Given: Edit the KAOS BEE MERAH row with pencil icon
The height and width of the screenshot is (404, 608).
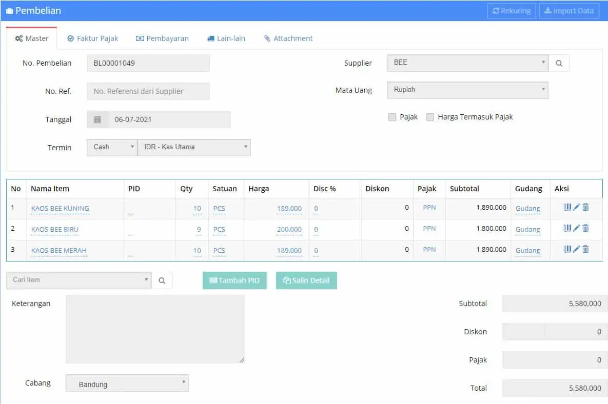Looking at the screenshot, I should click(x=576, y=249).
